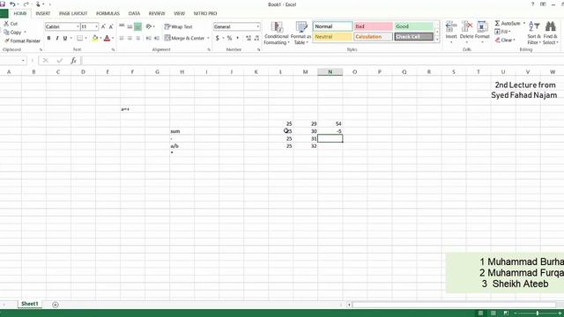Switch to the NITRO PRO tab

tap(205, 13)
